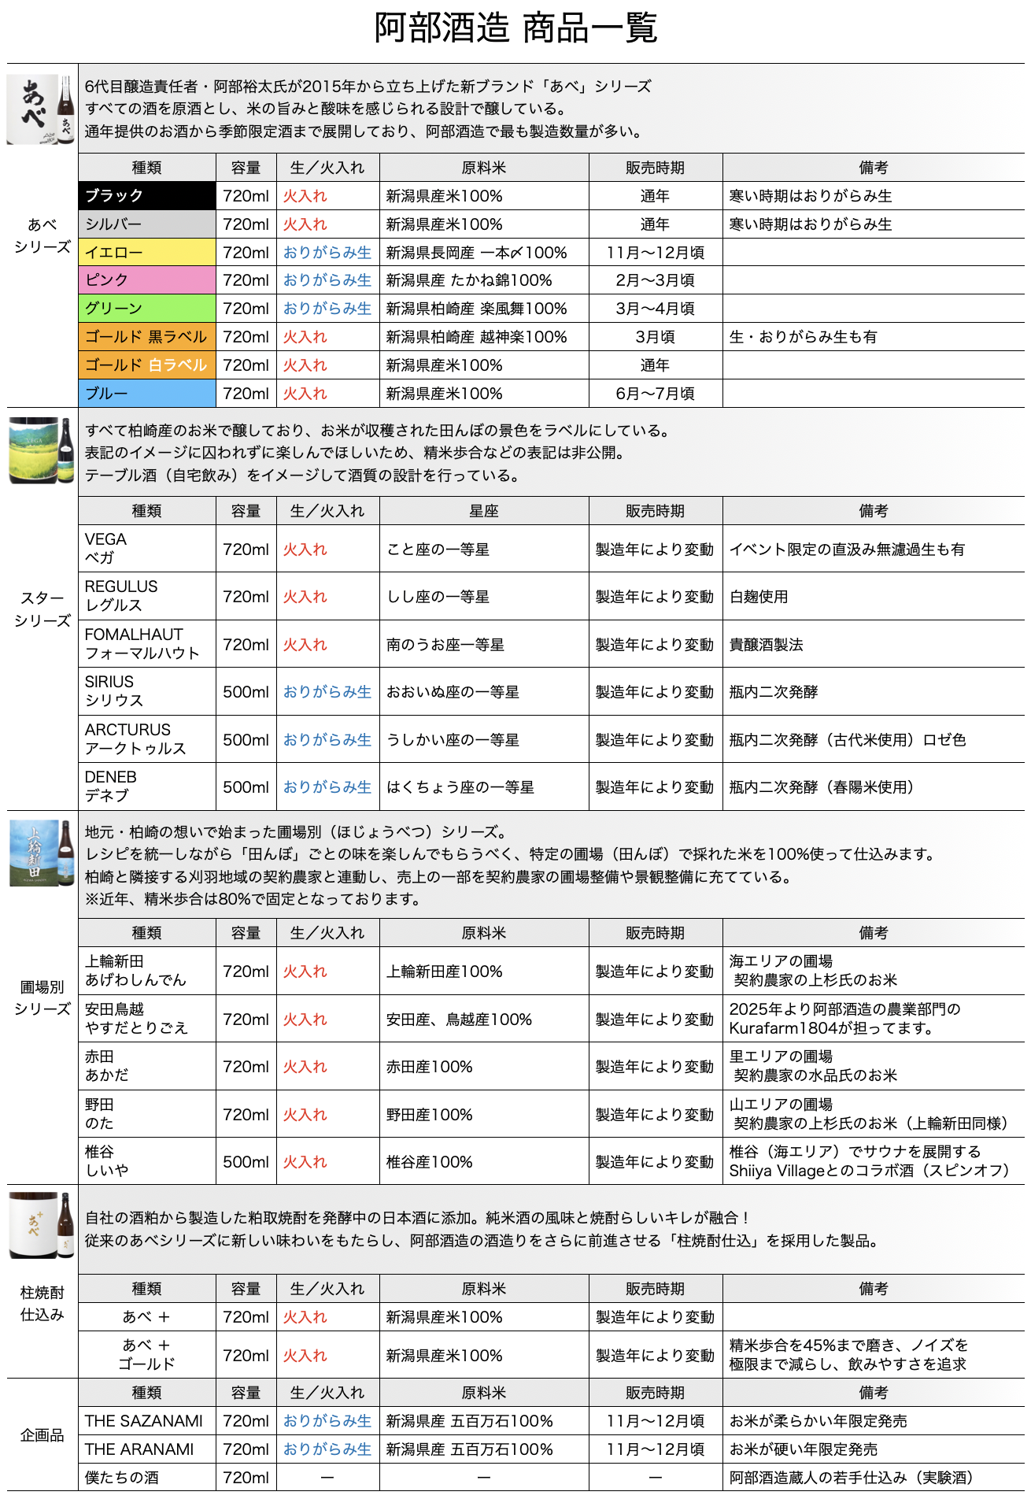Image resolution: width=1031 pixels, height=1499 pixels.
Task: Select the pink ピンク color cell
Action: [x=147, y=280]
